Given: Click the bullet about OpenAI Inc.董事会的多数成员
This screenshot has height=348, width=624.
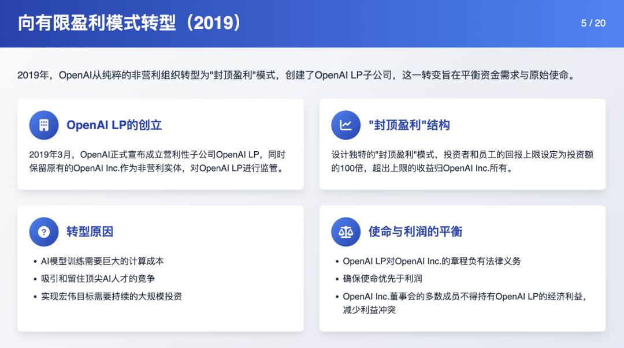Looking at the screenshot, I should pyautogui.click(x=465, y=303).
